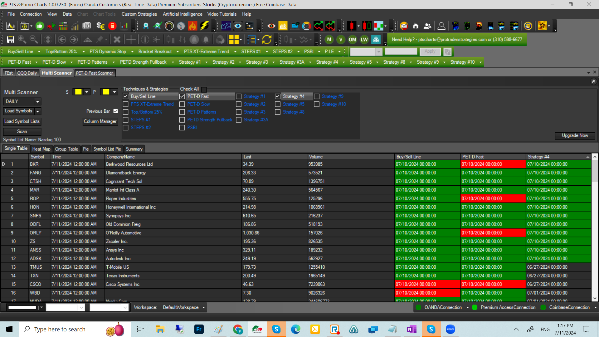Click the zoom in magnifier icon
The image size is (599, 337).
[22, 40]
